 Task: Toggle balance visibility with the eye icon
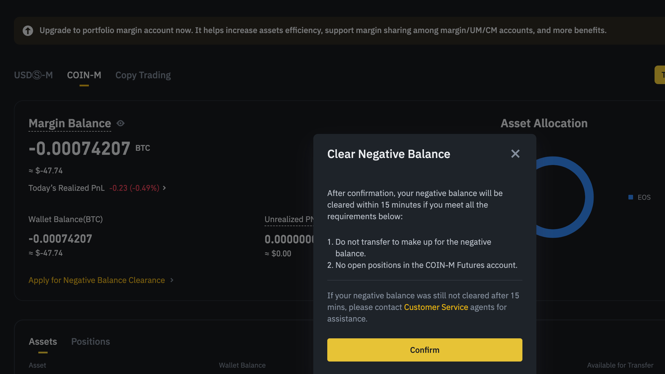121,124
